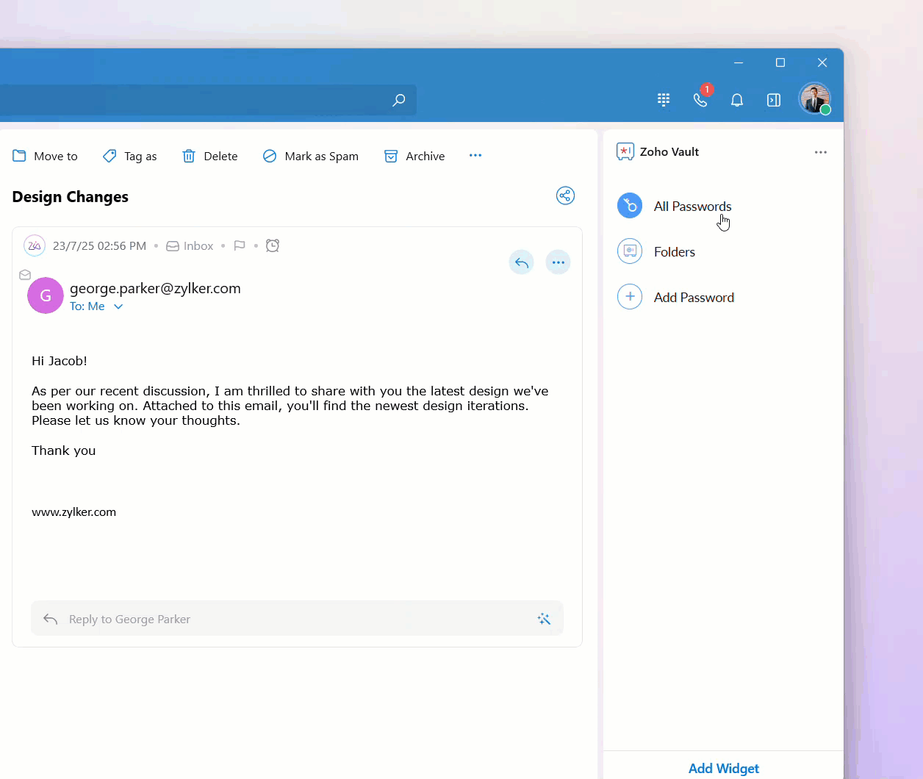The width and height of the screenshot is (923, 779).
Task: Click the Zoho Vault title text
Action: coord(669,152)
